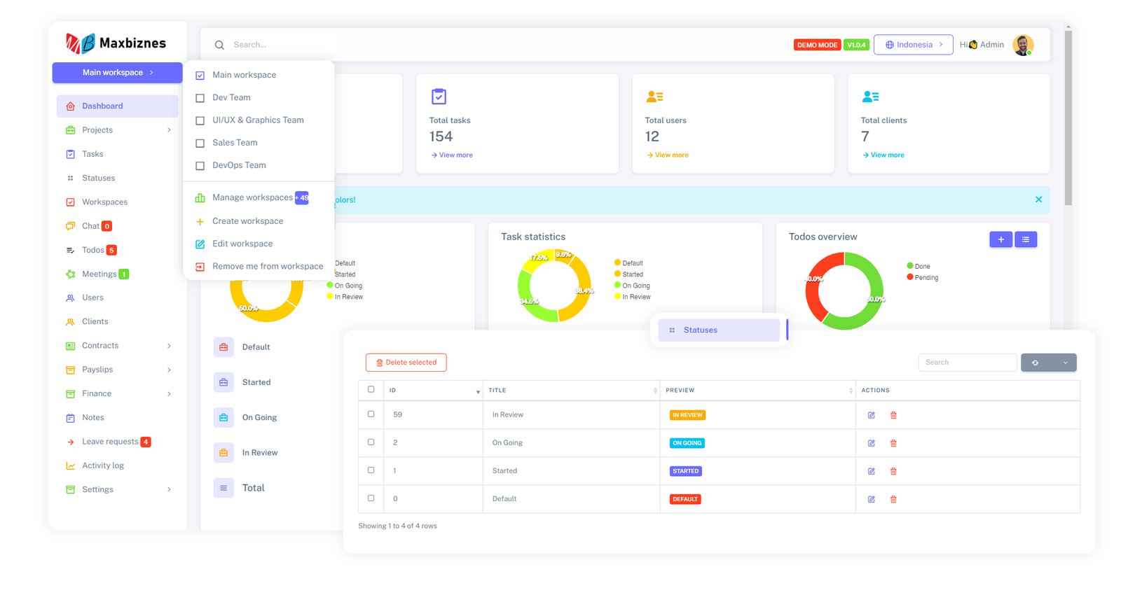The image size is (1121, 595).
Task: Click the refresh icon beside table search
Action: point(1036,363)
